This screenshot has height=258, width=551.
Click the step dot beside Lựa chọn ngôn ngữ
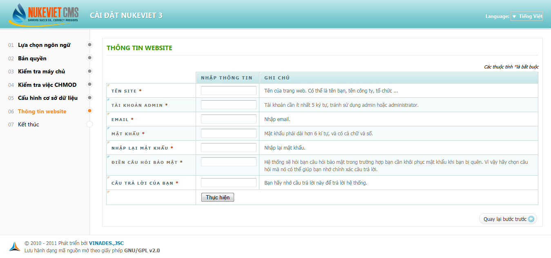pyautogui.click(x=90, y=45)
